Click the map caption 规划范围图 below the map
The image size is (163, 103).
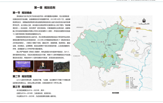[x=116, y=93]
